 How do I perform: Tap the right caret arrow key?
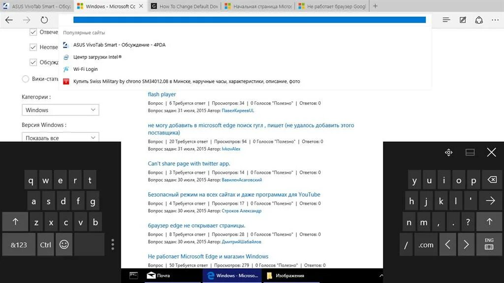466,245
